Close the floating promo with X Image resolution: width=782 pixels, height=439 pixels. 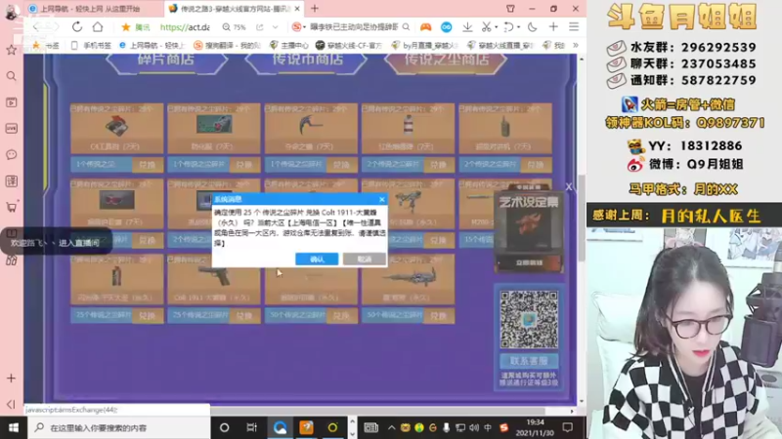[x=569, y=186]
